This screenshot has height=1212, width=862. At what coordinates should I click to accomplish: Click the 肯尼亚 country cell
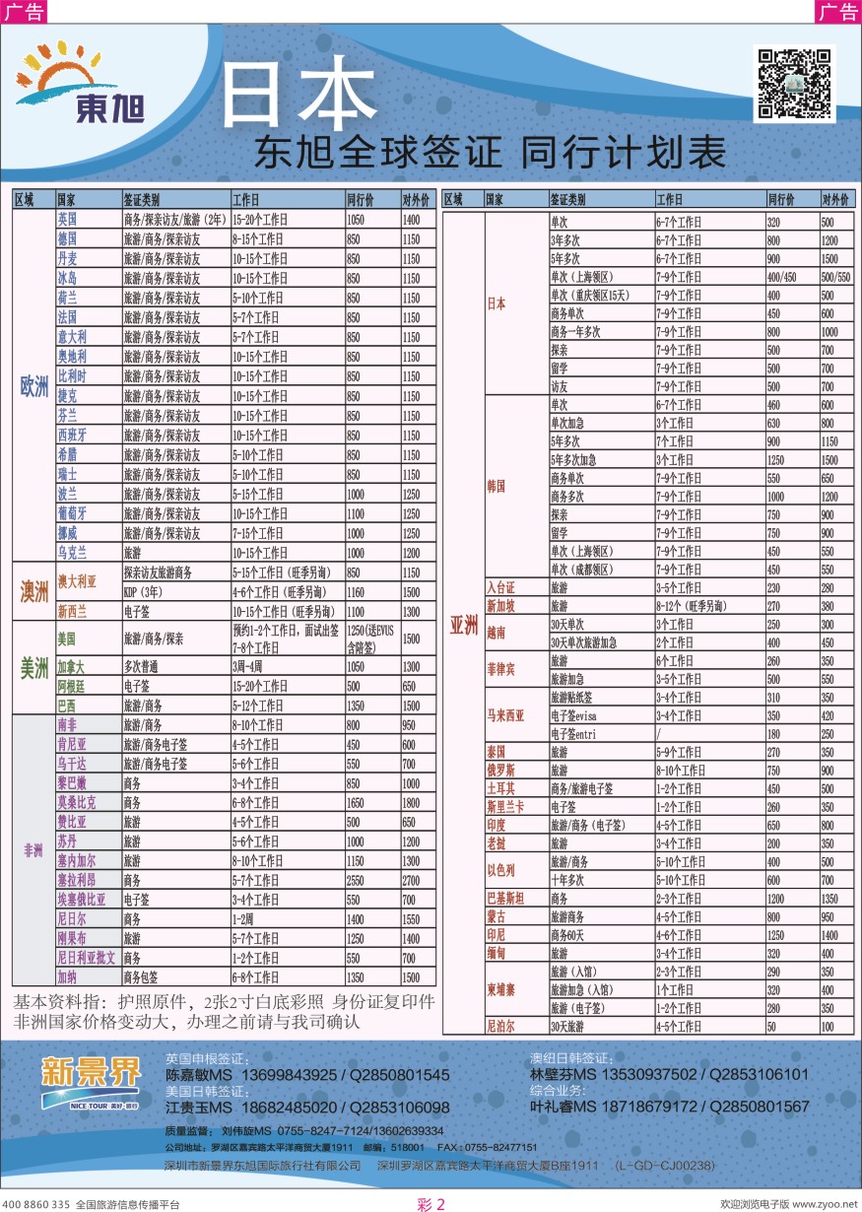[x=88, y=745]
